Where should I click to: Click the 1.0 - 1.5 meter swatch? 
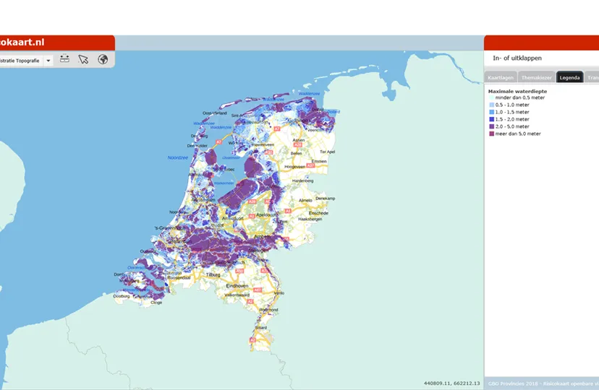[491, 113]
